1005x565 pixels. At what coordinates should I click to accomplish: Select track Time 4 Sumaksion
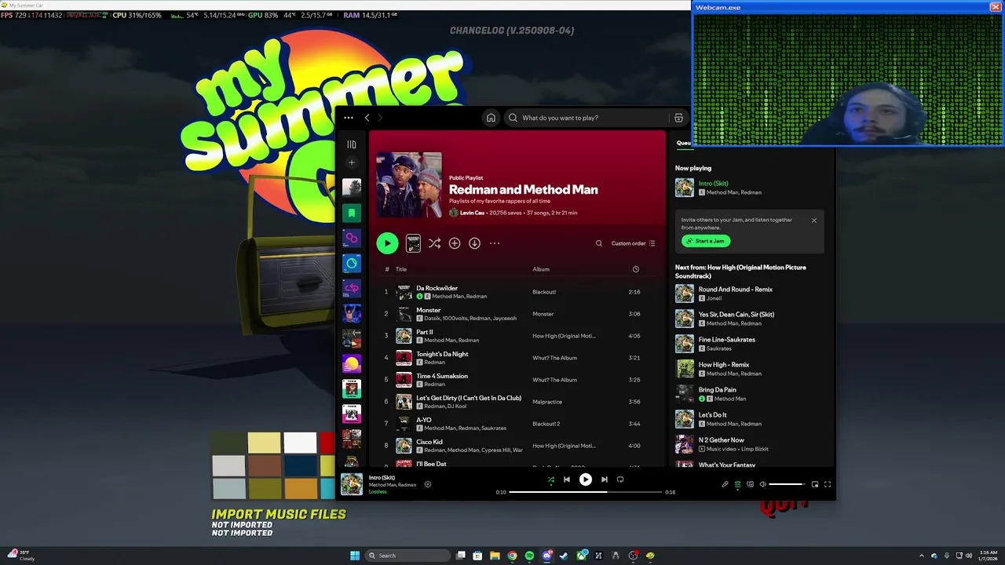(x=518, y=380)
